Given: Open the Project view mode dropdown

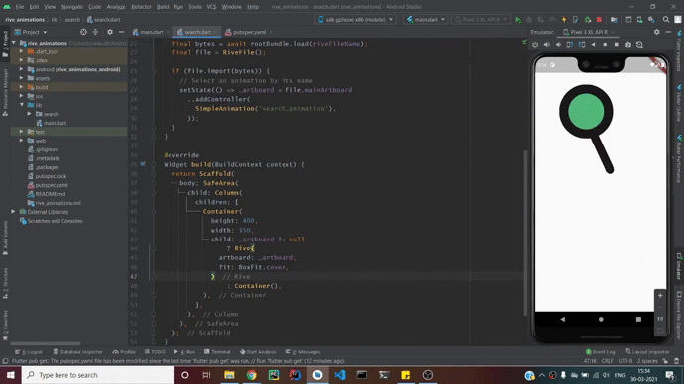Looking at the screenshot, I should 31,32.
